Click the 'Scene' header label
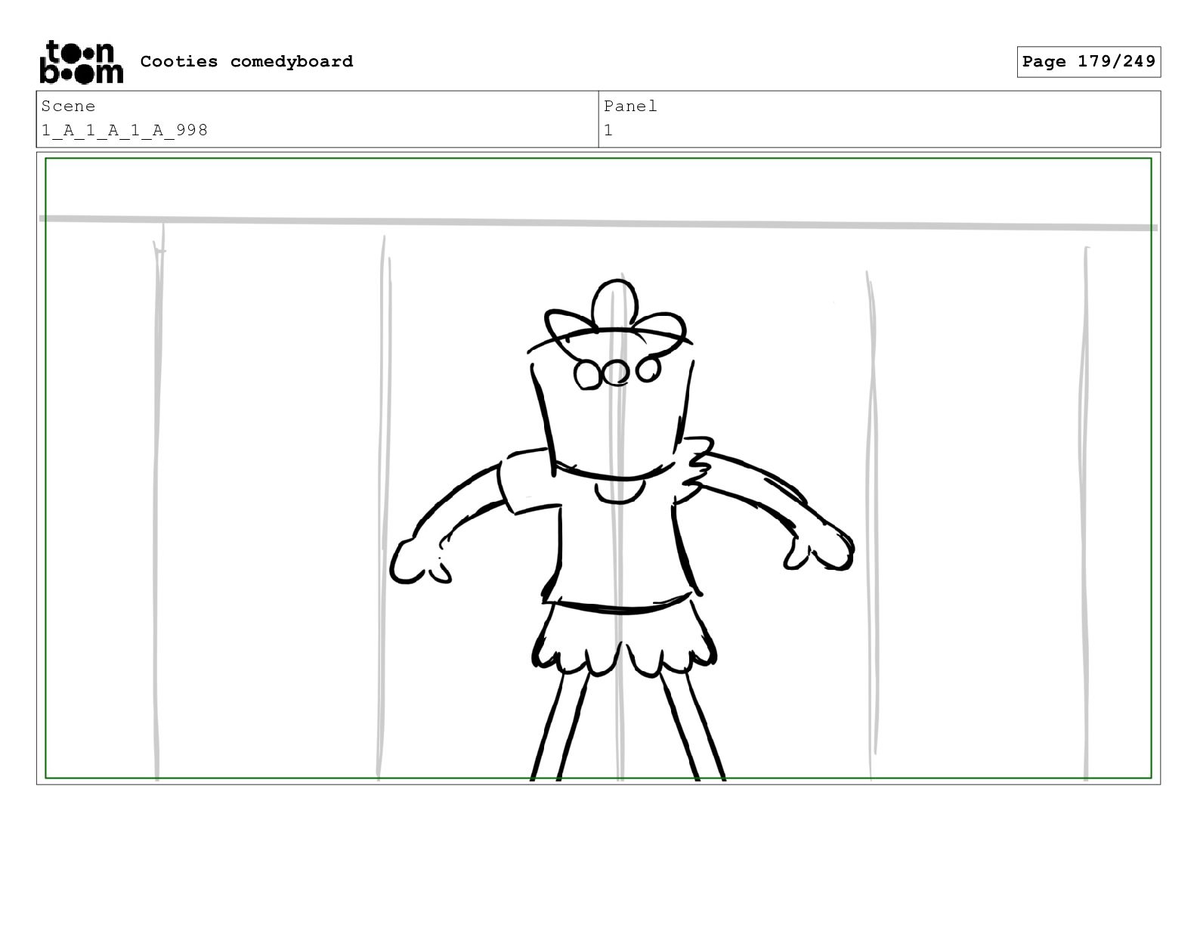The image size is (1197, 925). coord(68,107)
